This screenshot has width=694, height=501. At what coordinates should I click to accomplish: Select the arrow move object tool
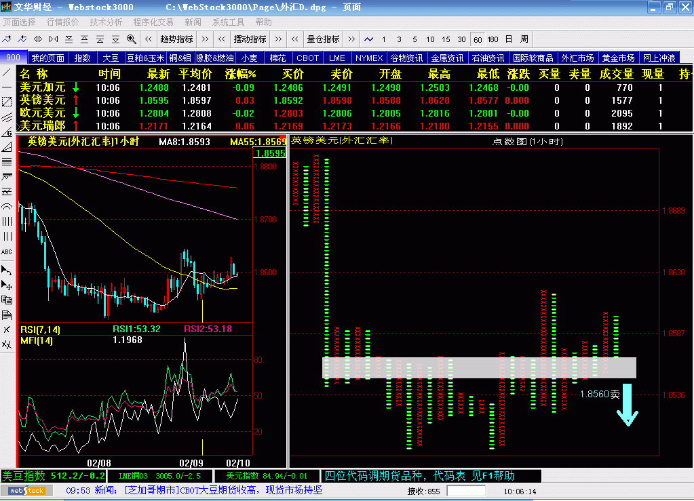tap(7, 285)
